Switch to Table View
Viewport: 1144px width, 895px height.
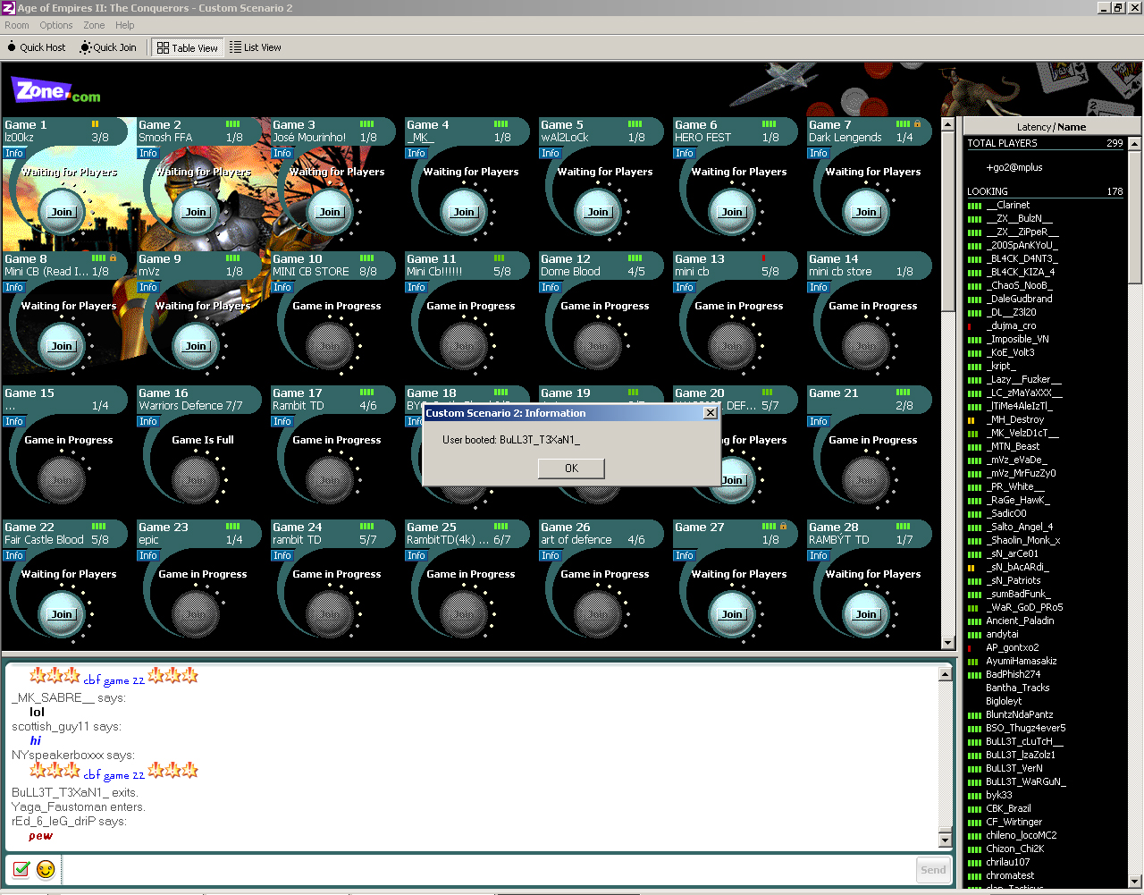coord(187,47)
